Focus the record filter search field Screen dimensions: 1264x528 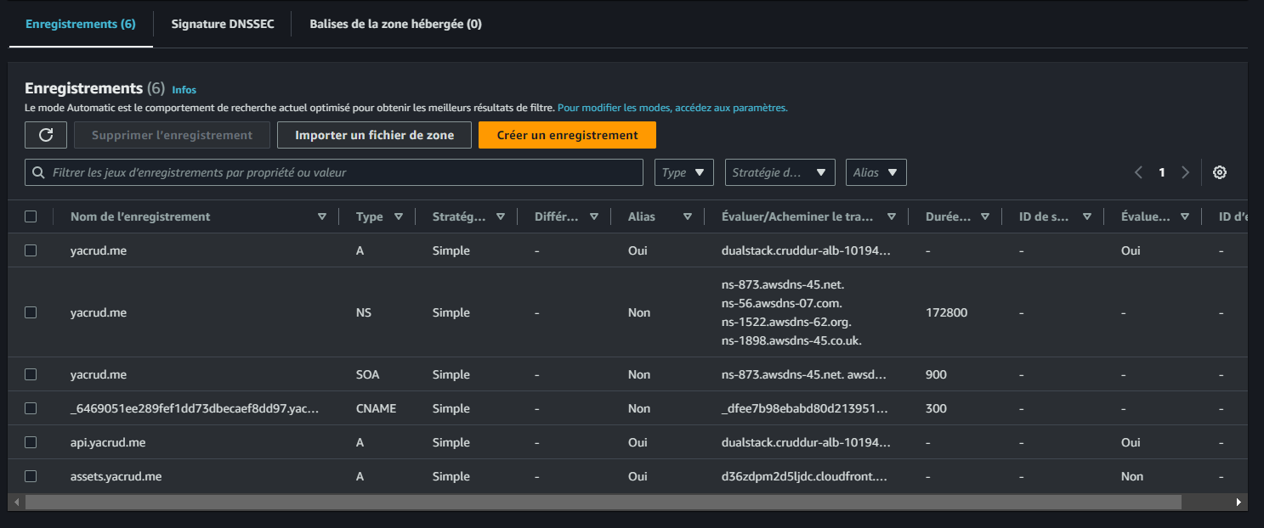(x=334, y=172)
